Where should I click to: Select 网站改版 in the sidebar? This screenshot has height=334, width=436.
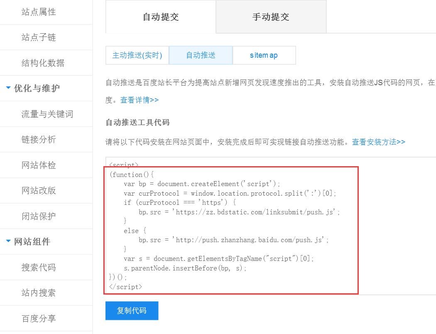pyautogui.click(x=39, y=191)
